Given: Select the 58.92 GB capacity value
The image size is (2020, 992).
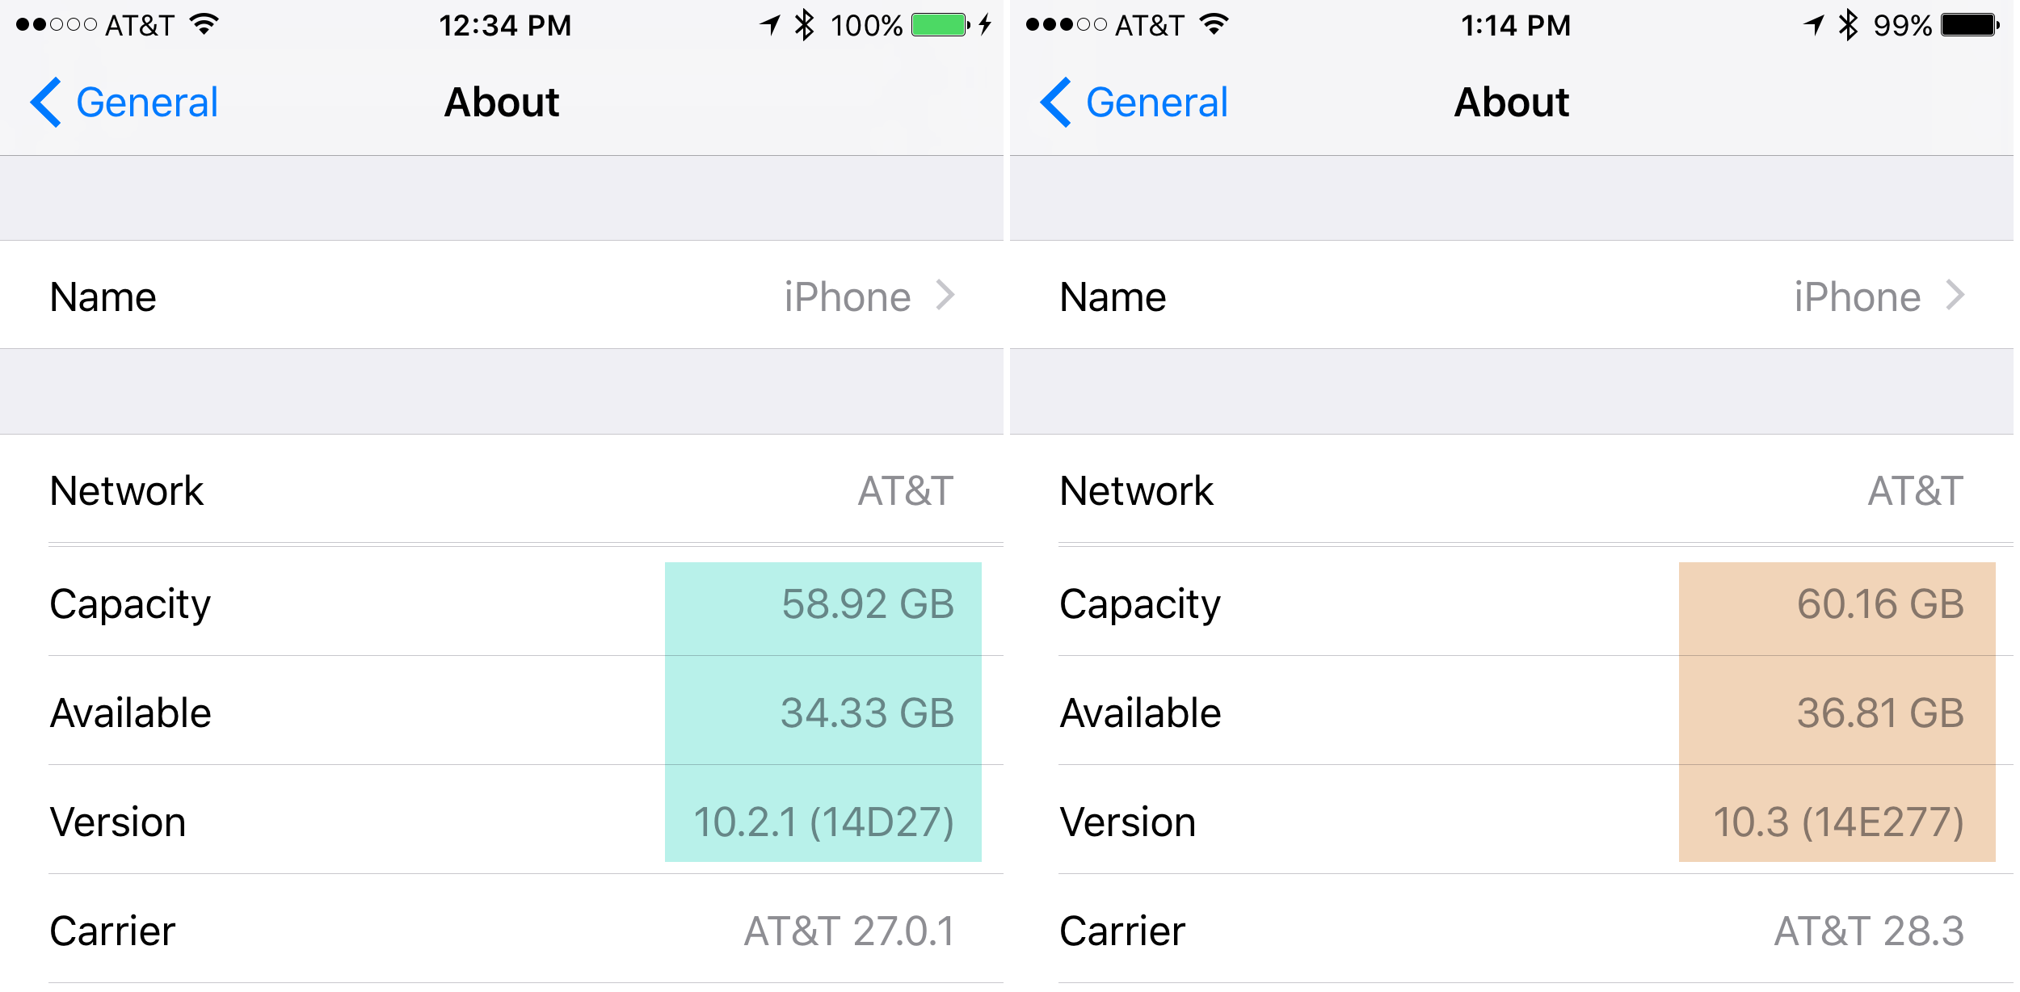Looking at the screenshot, I should [868, 604].
